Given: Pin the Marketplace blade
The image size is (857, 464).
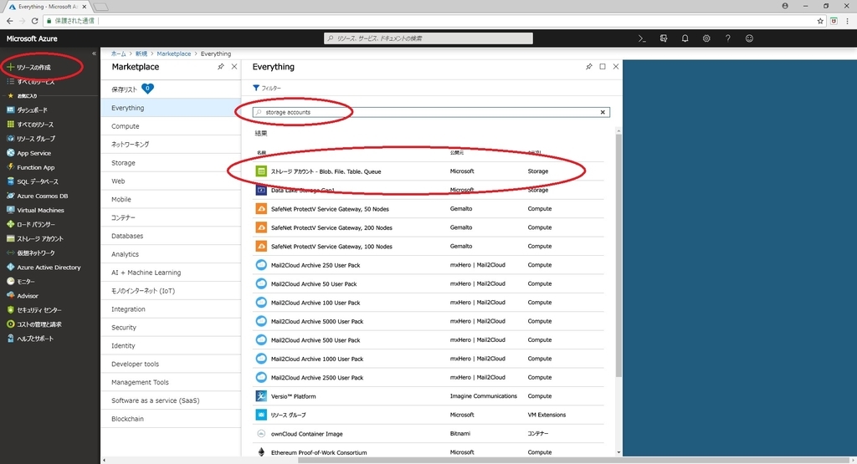Looking at the screenshot, I should pyautogui.click(x=221, y=67).
